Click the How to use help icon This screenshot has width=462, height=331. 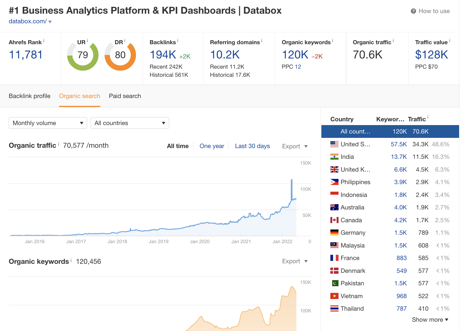pyautogui.click(x=413, y=11)
